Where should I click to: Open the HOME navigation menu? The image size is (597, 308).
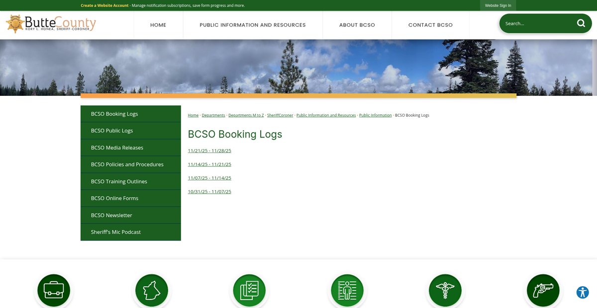tap(158, 25)
